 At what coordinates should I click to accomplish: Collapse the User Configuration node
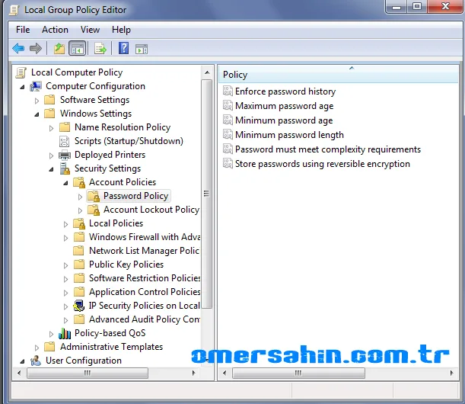22,361
